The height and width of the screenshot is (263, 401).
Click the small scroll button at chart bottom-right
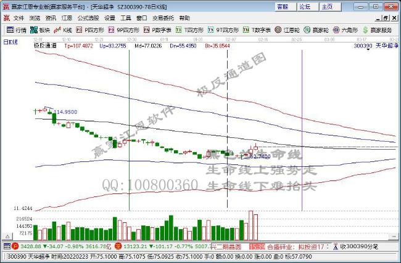click(x=394, y=237)
